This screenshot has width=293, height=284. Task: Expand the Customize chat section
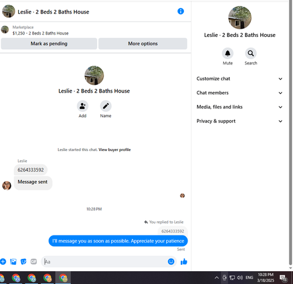(240, 78)
